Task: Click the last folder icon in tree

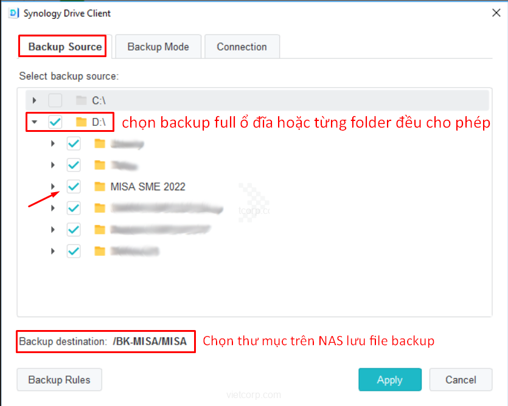Action: 100,251
